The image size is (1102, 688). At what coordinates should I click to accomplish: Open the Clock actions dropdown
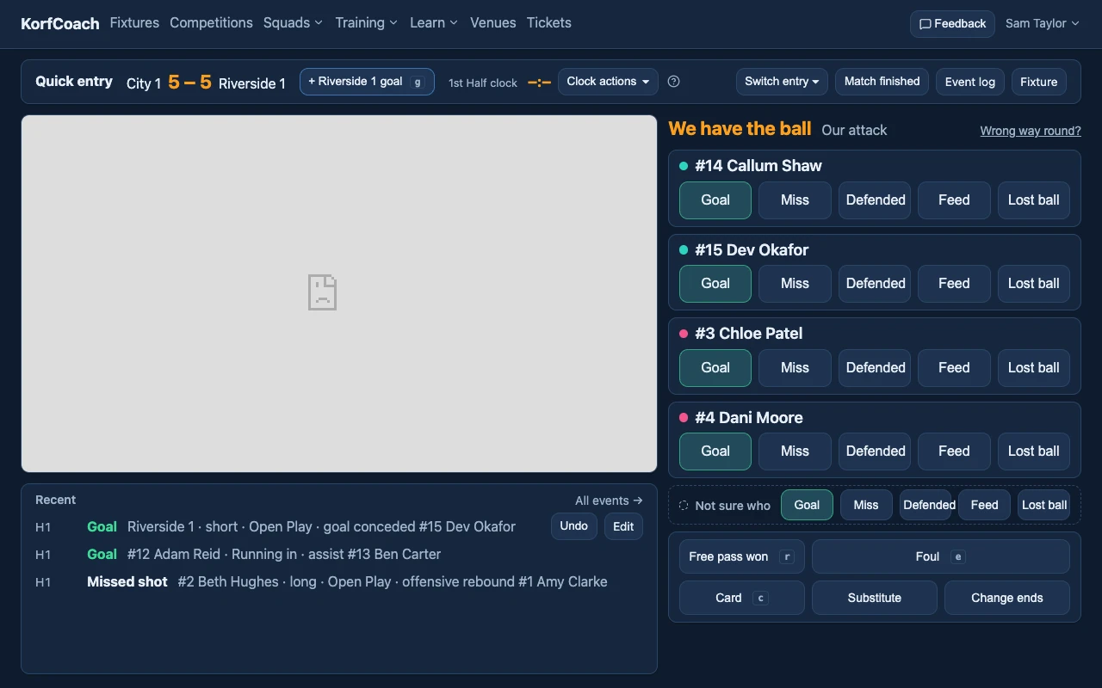[x=608, y=82]
